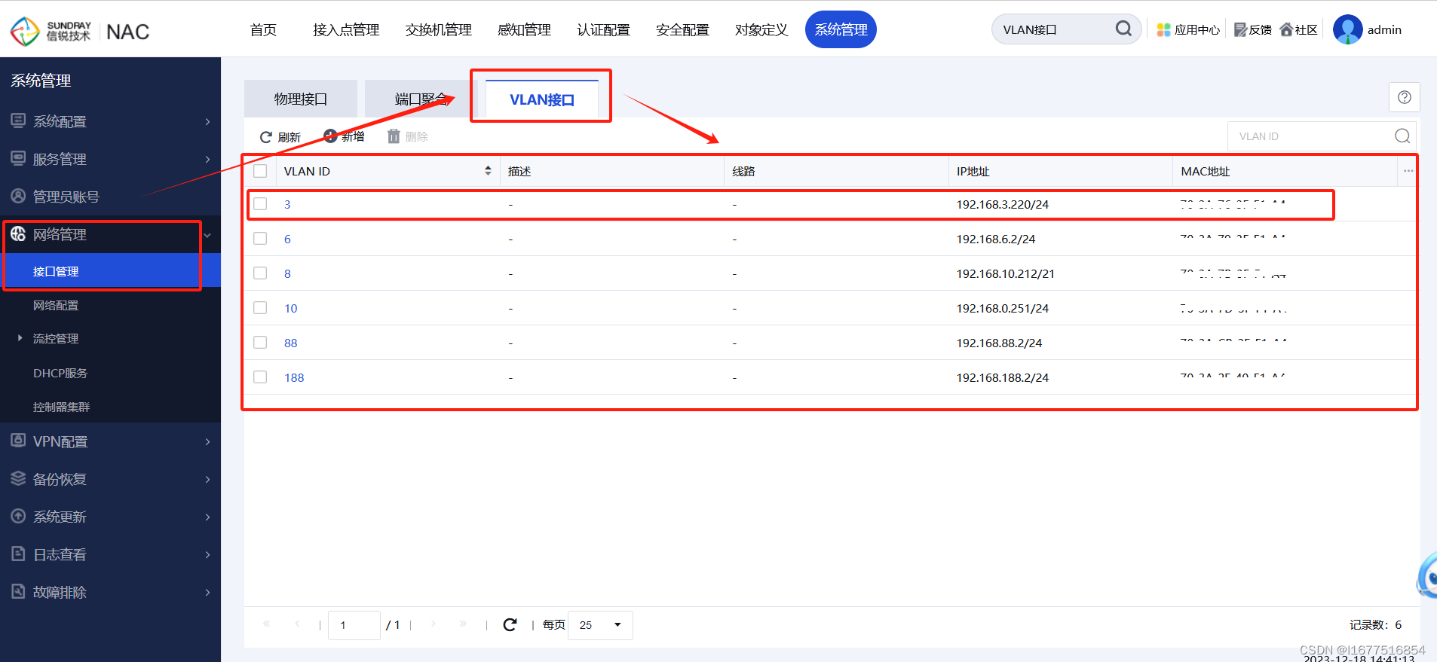Click the 新增 add plus icon
This screenshot has width=1437, height=662.
[x=330, y=136]
